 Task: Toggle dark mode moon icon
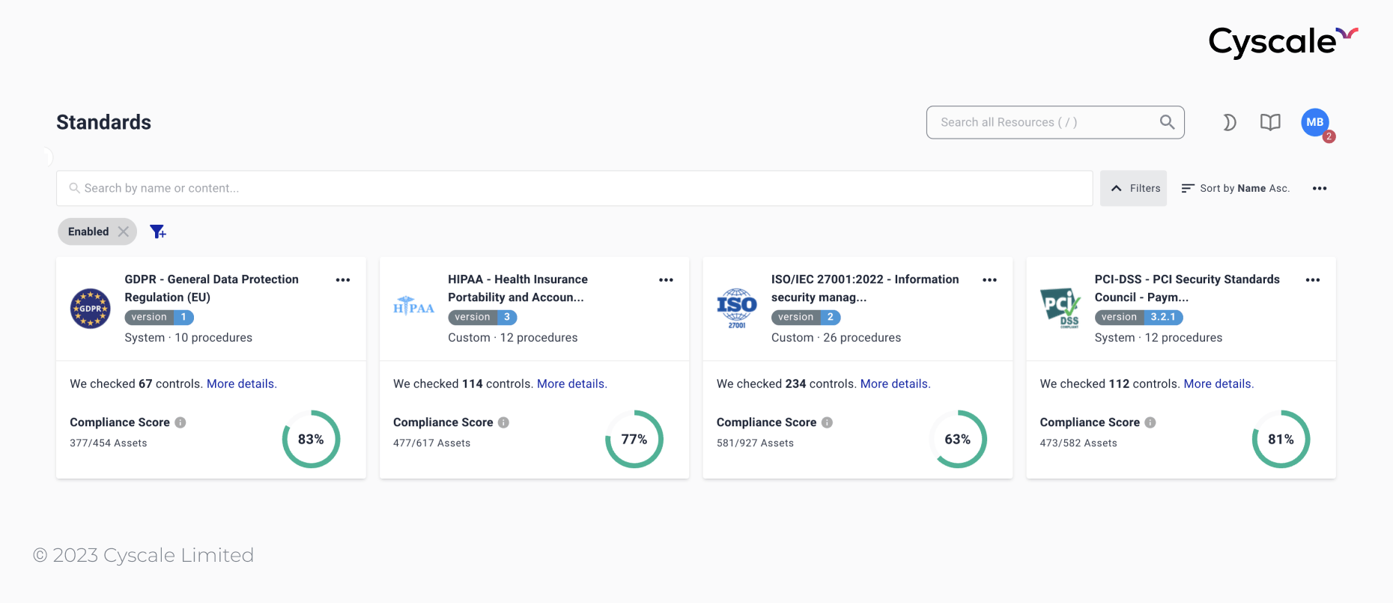[1229, 122]
